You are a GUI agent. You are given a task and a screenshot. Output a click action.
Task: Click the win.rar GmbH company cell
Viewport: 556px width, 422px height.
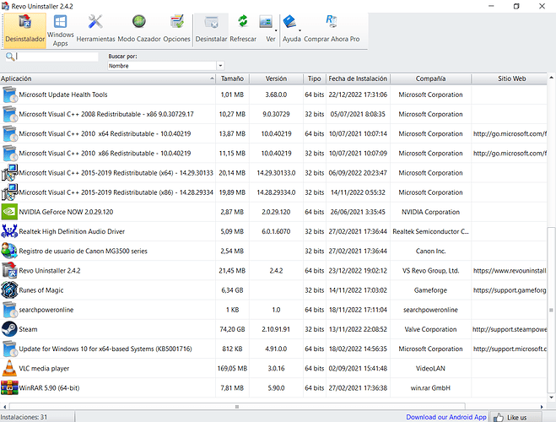[430, 388]
